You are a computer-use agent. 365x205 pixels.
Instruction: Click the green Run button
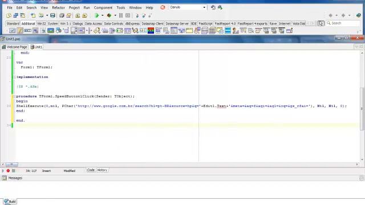point(97,15)
